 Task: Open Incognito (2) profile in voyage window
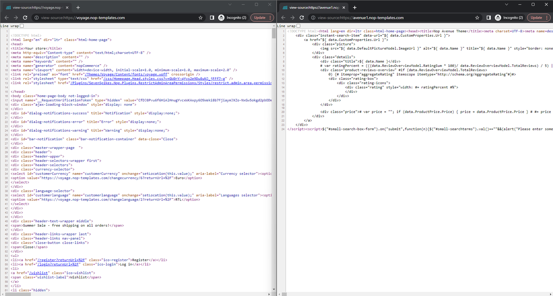click(232, 18)
